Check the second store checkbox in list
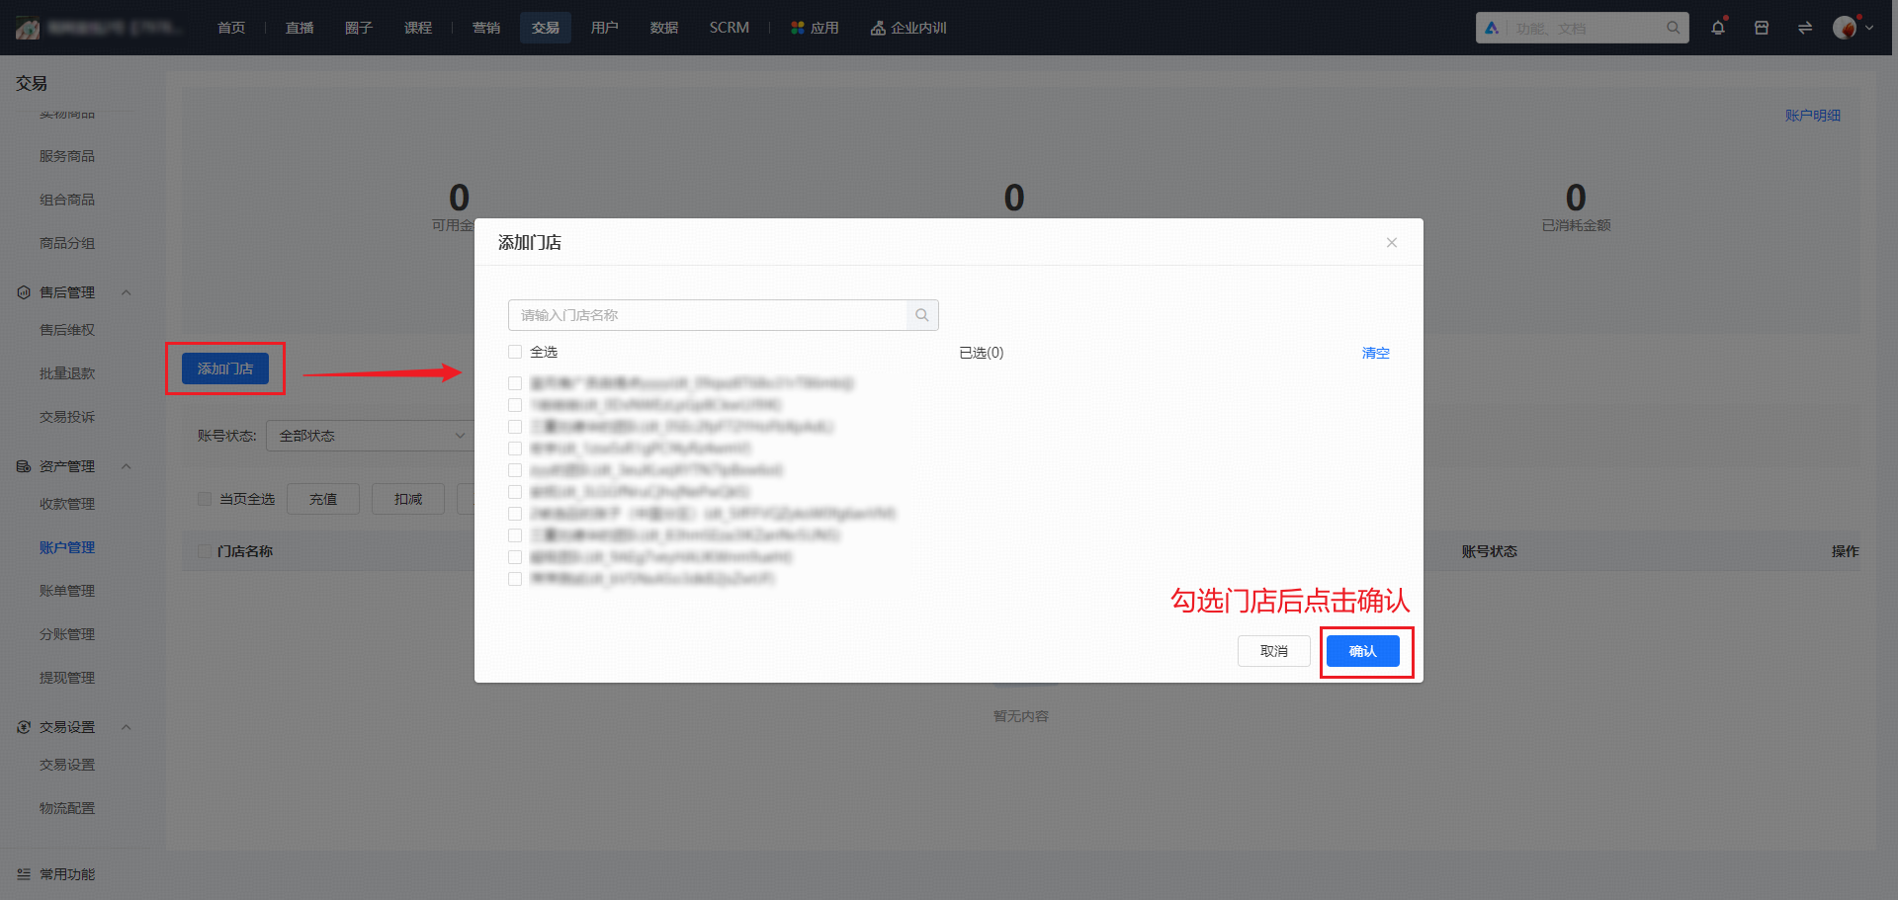1898x900 pixels. [515, 405]
